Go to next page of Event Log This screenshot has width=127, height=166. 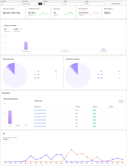[x=122, y=101]
